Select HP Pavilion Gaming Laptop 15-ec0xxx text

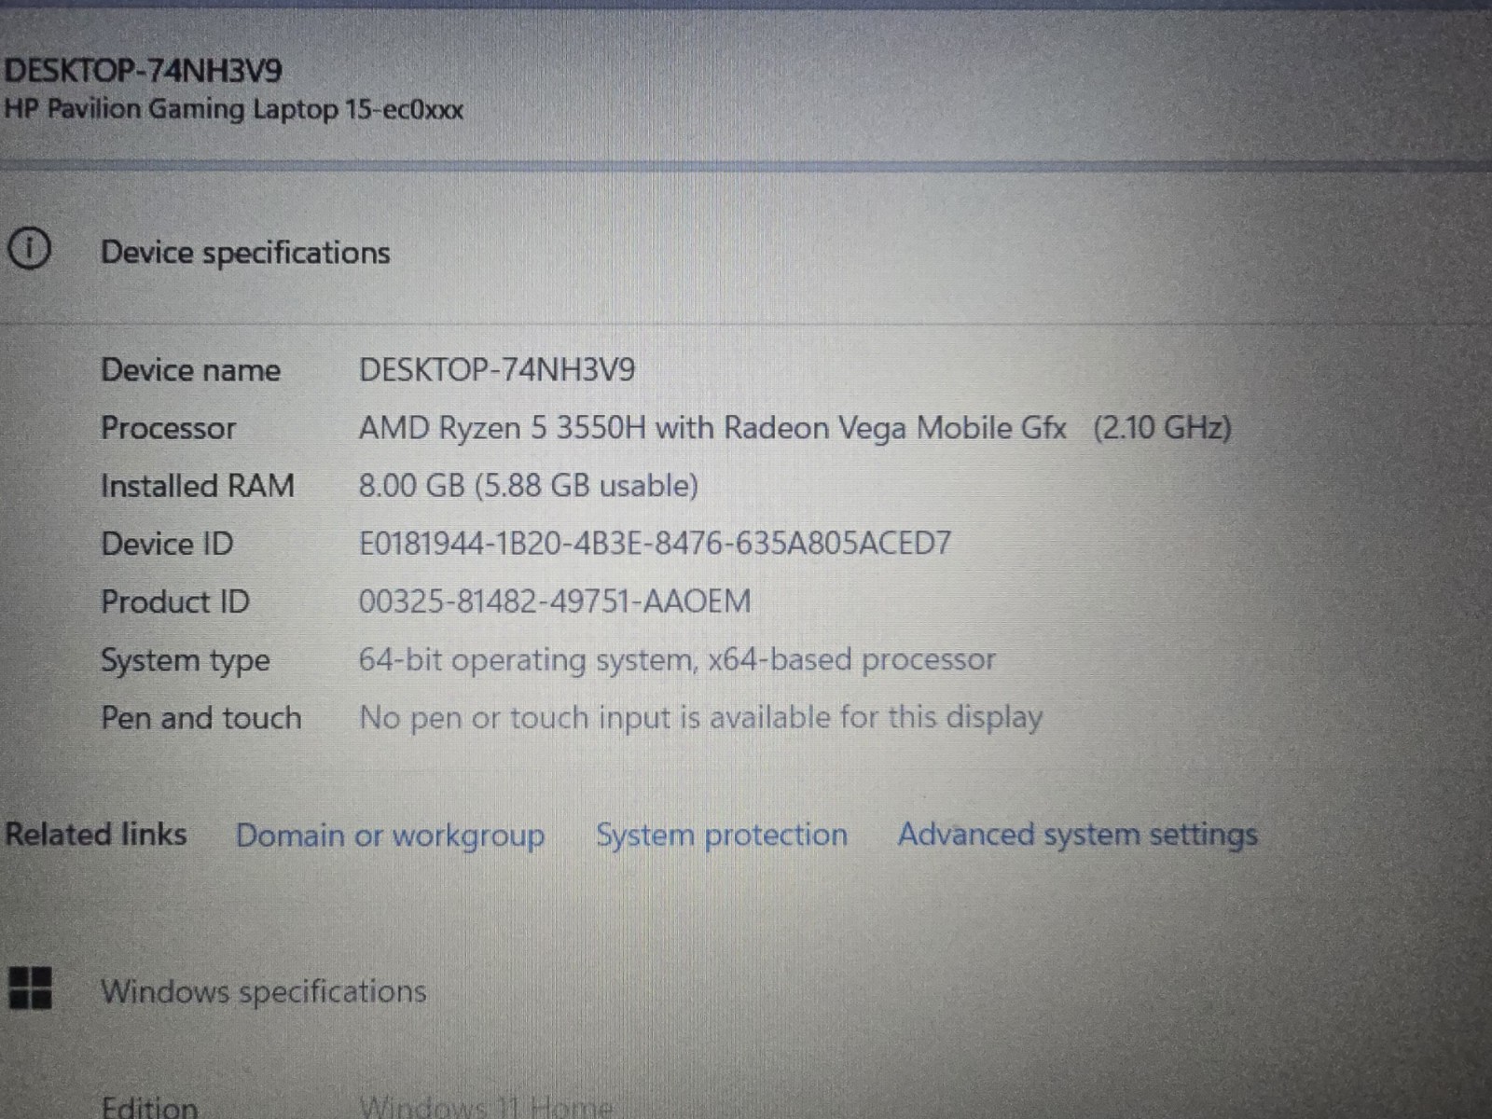(x=233, y=109)
